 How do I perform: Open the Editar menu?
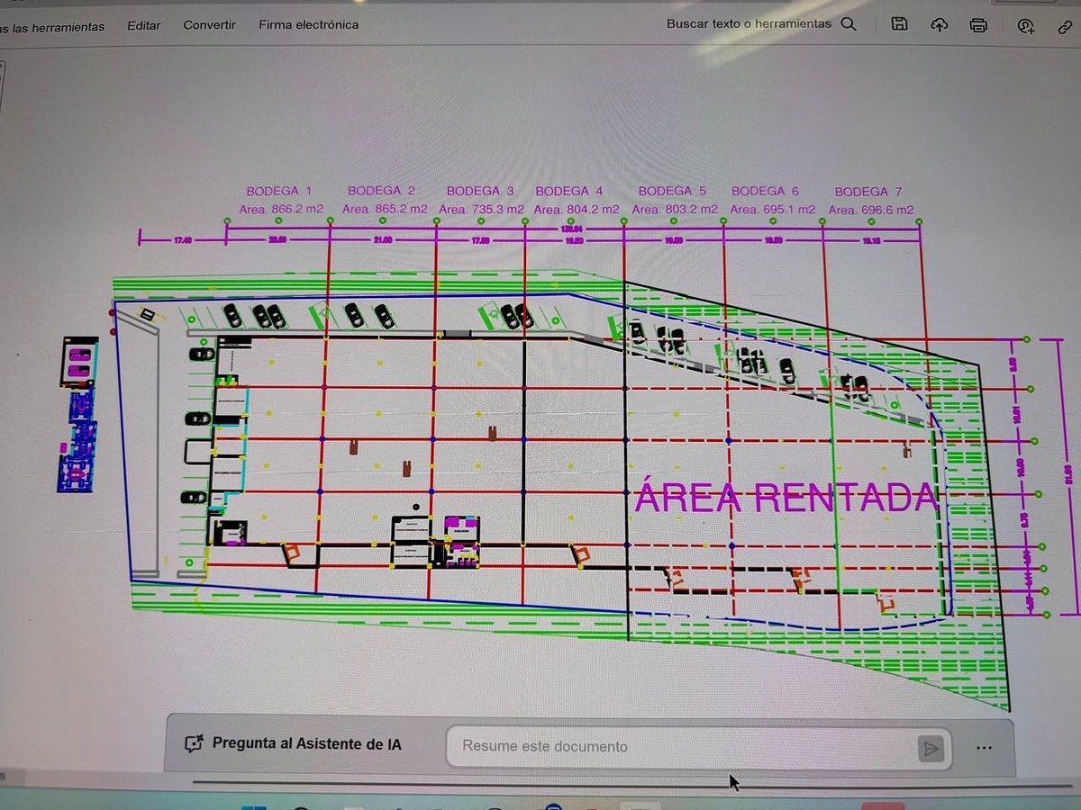(144, 25)
